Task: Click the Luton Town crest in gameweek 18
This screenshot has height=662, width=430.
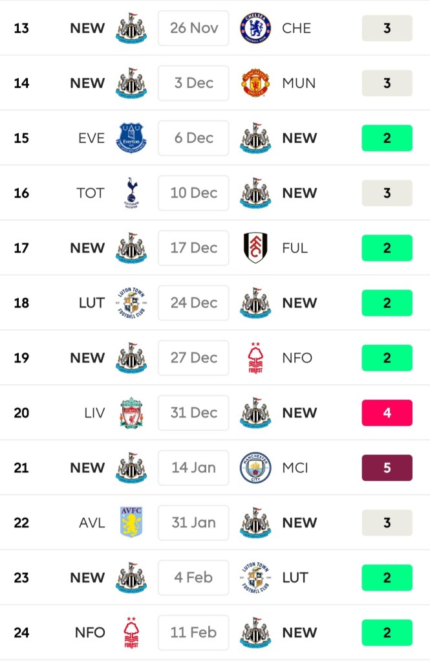Action: [131, 303]
